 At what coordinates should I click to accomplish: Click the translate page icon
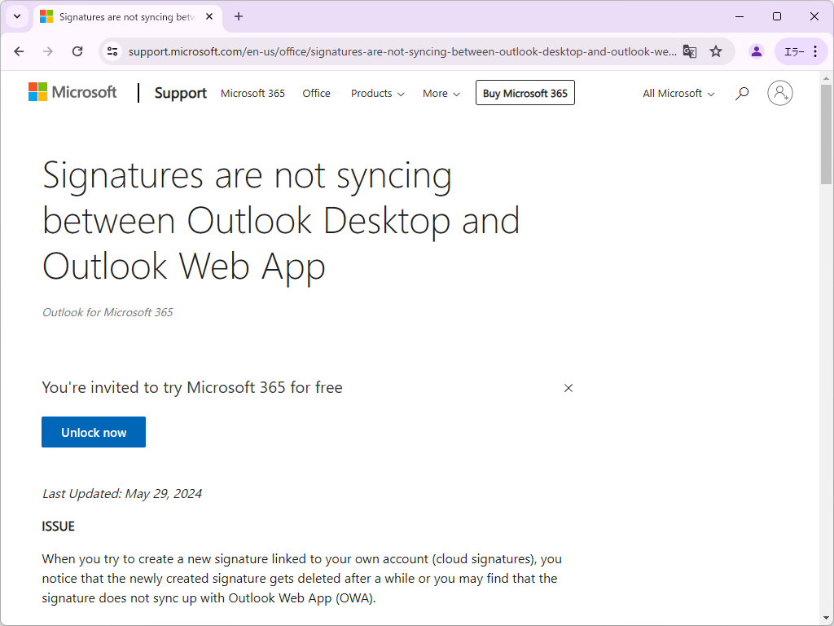(x=690, y=51)
